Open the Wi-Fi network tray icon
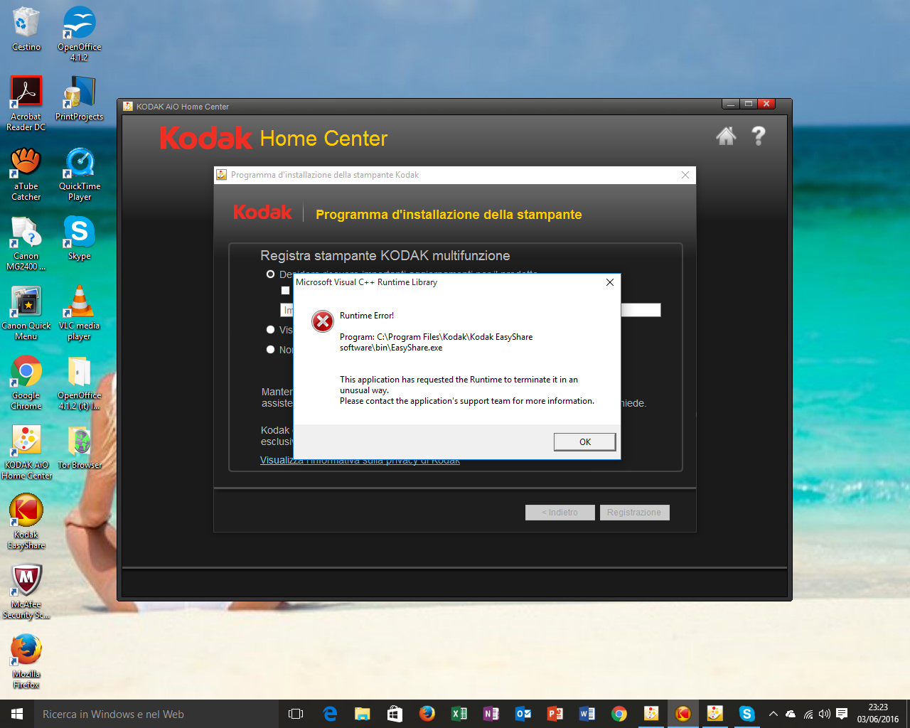The height and width of the screenshot is (728, 910). pos(808,714)
